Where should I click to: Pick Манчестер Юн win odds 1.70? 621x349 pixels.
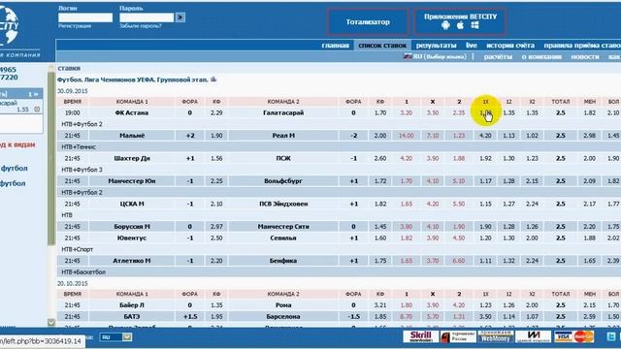pyautogui.click(x=406, y=181)
